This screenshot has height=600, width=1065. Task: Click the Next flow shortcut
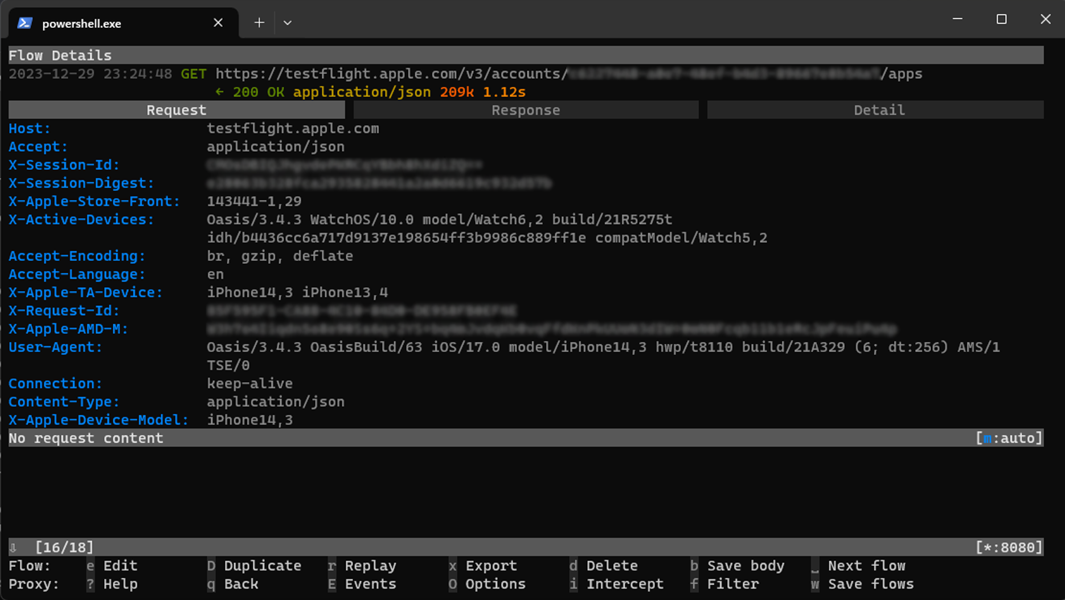(x=858, y=566)
